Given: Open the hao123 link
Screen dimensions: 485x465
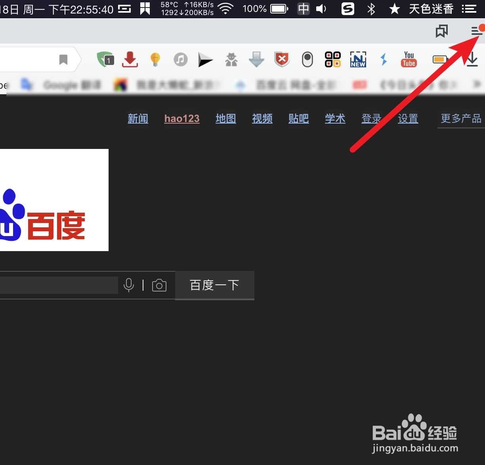Looking at the screenshot, I should (182, 118).
